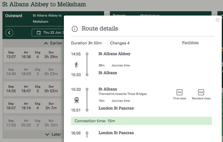Select the 14:40 departure journey
The height and width of the screenshot is (142, 223).
pos(32,72)
